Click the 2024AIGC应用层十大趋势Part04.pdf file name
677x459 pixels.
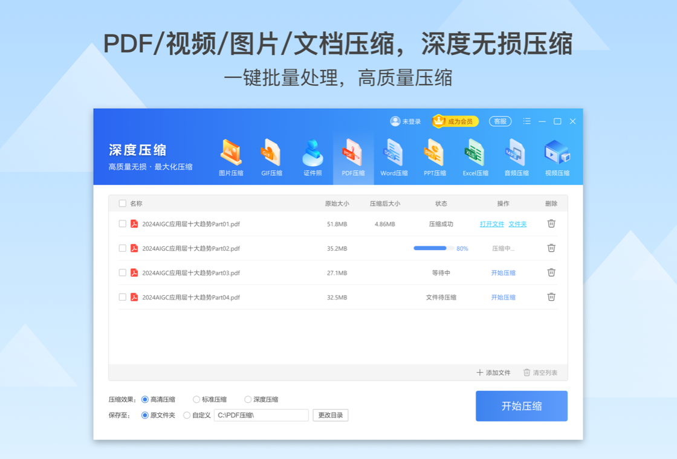[191, 297]
